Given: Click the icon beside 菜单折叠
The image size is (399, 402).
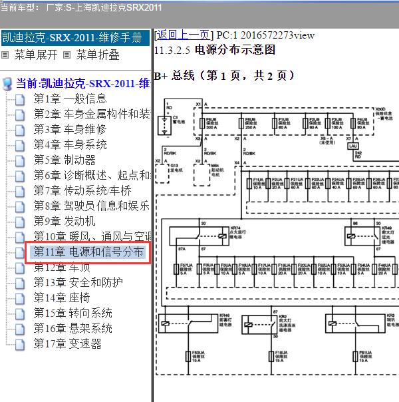Looking at the screenshot, I should [67, 55].
